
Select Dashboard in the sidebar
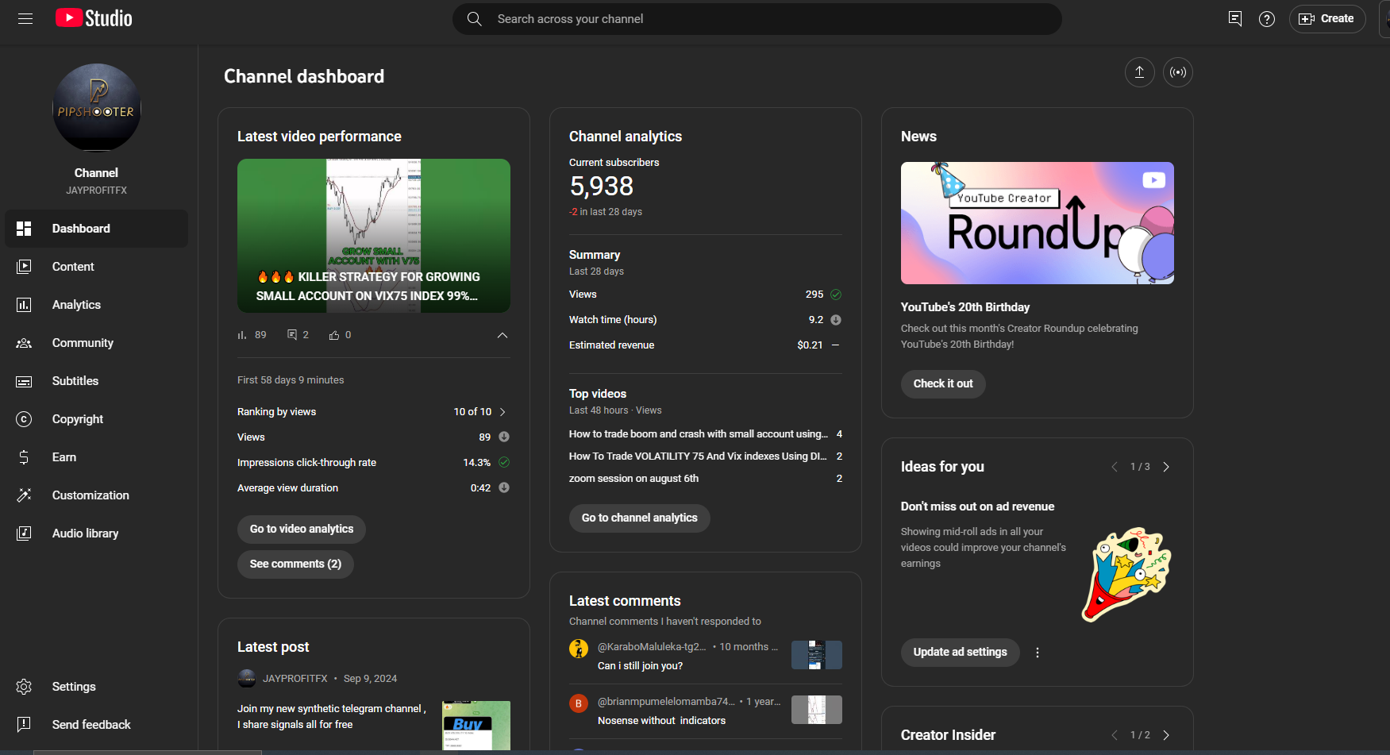tap(97, 229)
